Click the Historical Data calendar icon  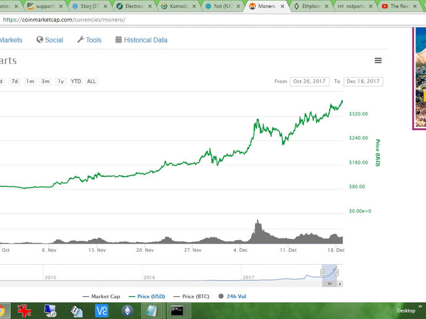(x=119, y=39)
